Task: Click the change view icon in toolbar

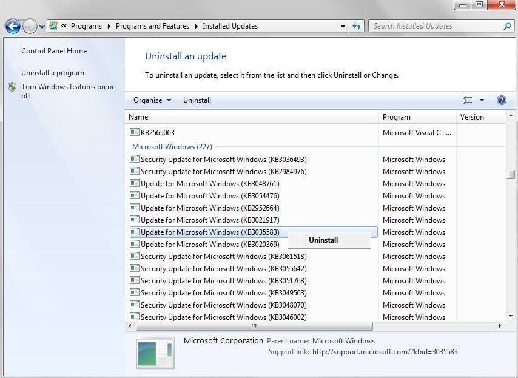Action: point(467,100)
